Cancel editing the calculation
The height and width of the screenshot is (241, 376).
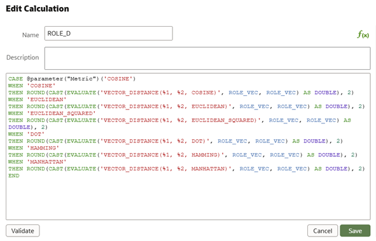click(323, 231)
